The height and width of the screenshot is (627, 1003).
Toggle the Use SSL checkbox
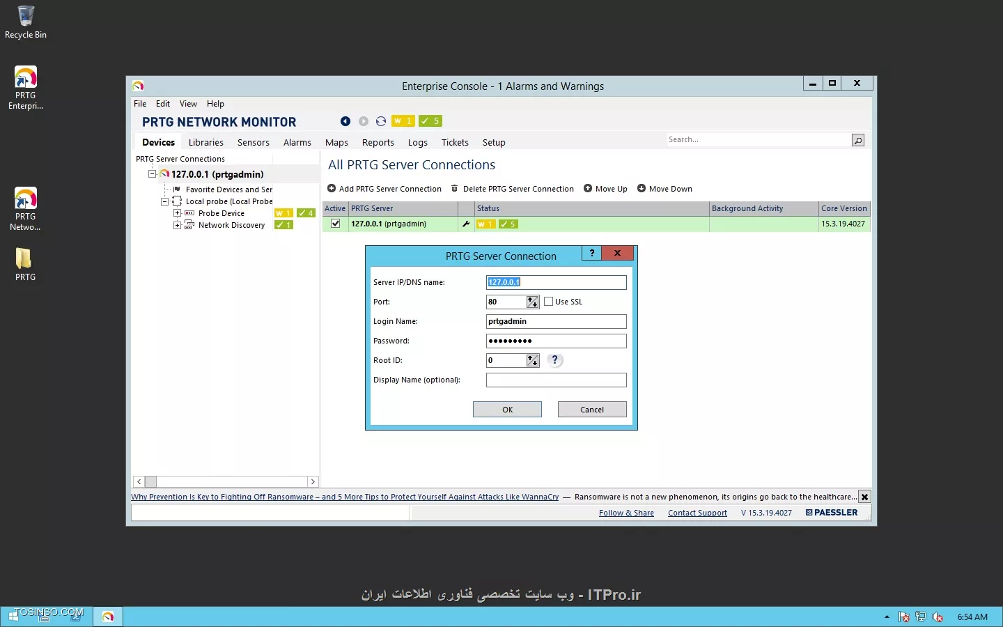pyautogui.click(x=549, y=302)
